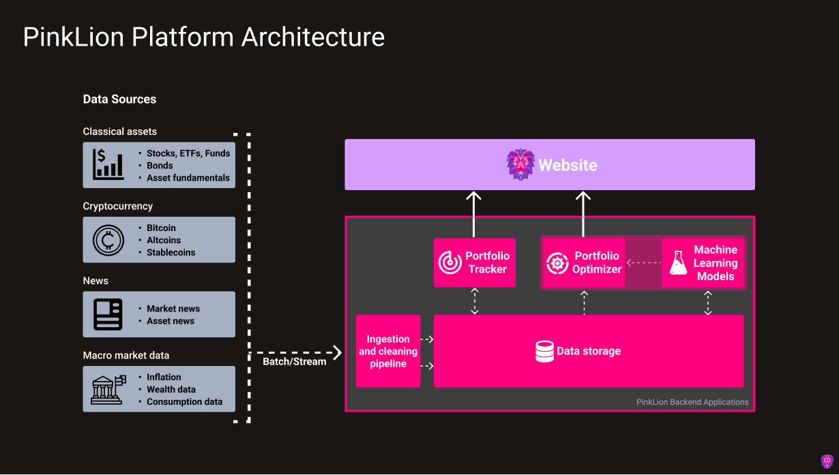The width and height of the screenshot is (839, 475).
Task: Select the "Stablecoins" bullet
Action: click(171, 252)
